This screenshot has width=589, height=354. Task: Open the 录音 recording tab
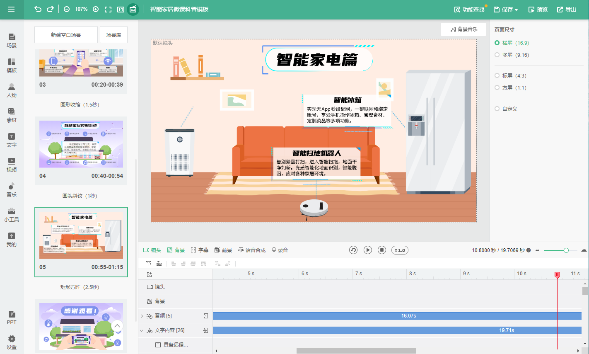280,250
